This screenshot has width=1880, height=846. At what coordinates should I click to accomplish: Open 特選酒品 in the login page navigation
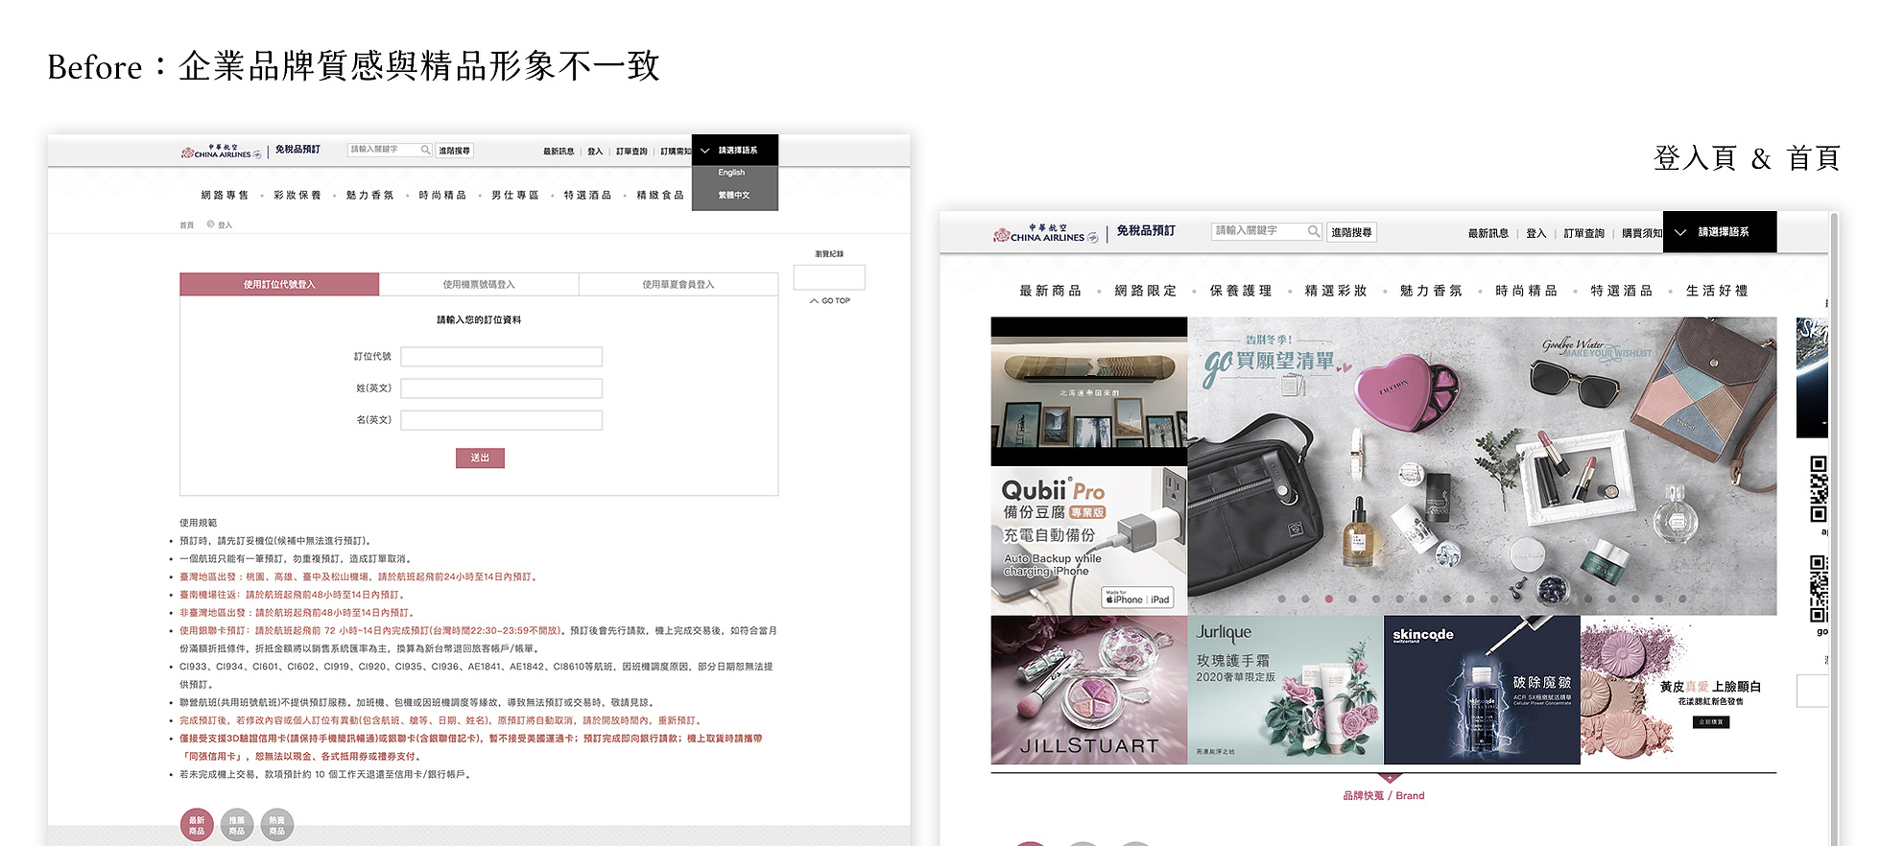(x=588, y=195)
